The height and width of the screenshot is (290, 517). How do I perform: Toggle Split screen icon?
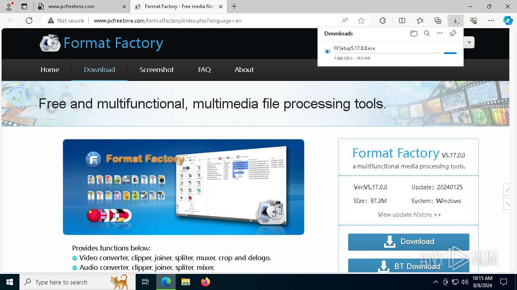[402, 21]
